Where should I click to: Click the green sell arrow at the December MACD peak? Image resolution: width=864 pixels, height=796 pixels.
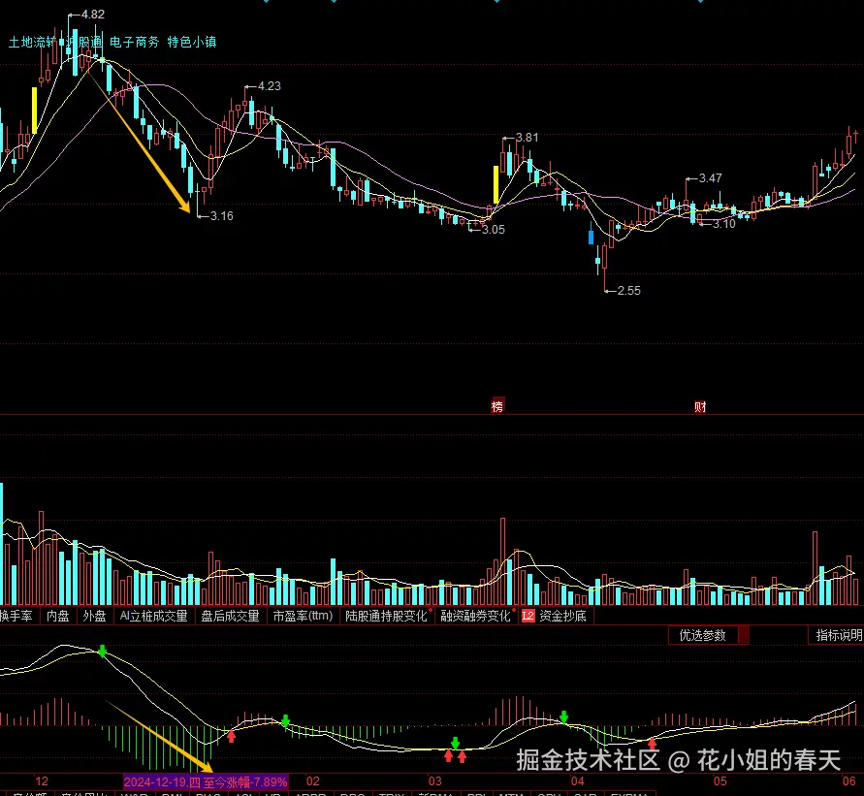click(102, 652)
